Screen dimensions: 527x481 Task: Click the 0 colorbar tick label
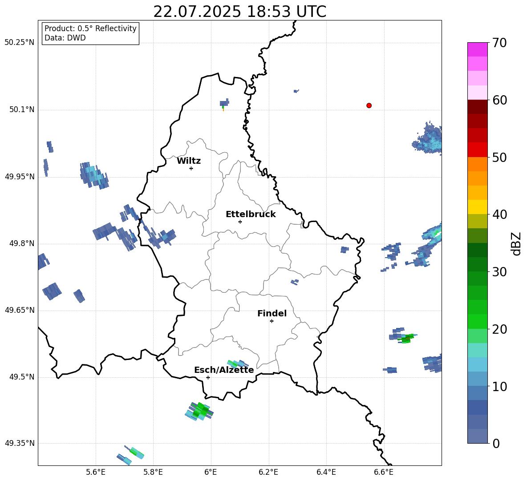pos(495,444)
